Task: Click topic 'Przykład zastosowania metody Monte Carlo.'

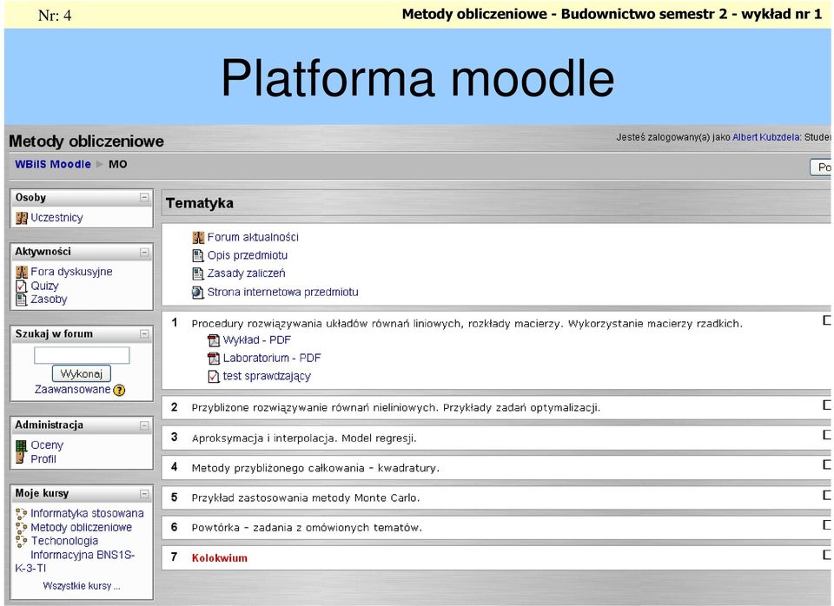Action: coord(306,498)
